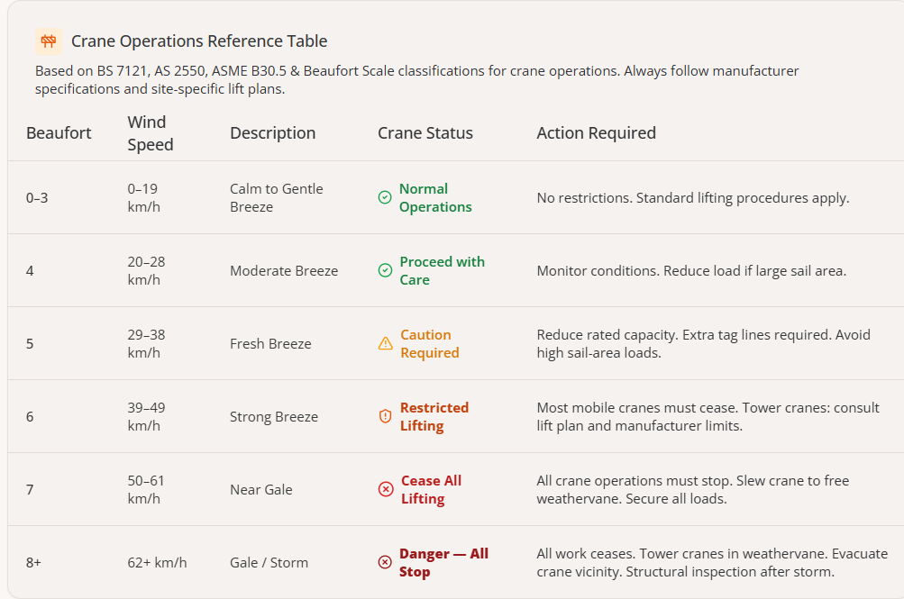Screen dimensions: 904x599
Task: Select the Beaufort 7 cell
Action: point(30,490)
